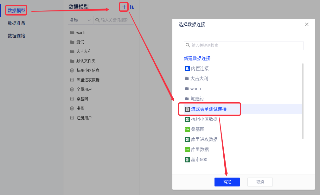Click the 新建数据连接 link
320x195 pixels.
coord(197,59)
